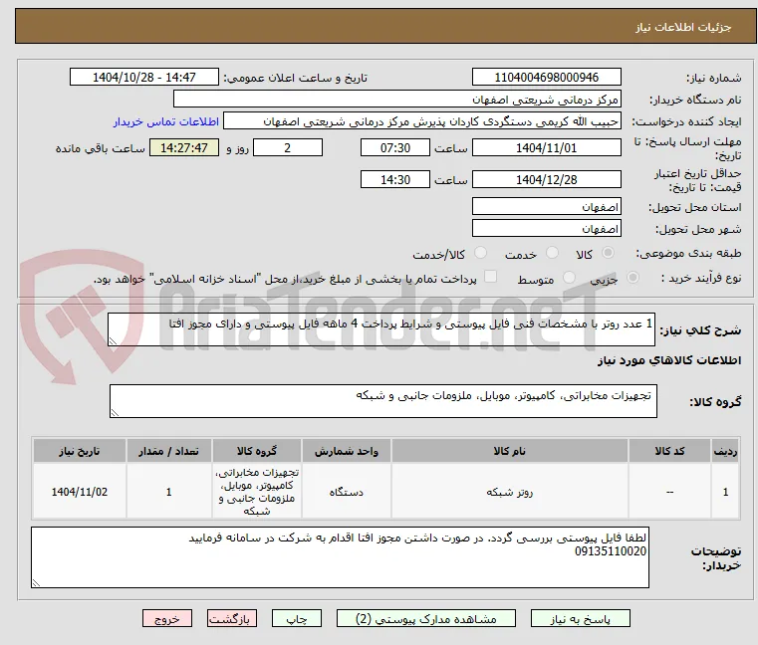Click the phone number 09135110020

(611, 551)
